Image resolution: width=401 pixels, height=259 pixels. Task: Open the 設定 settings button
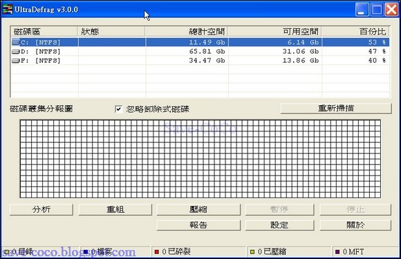pyautogui.click(x=279, y=225)
